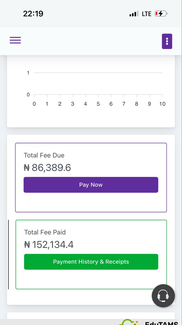Click the Total Fee Due label
Screen dimensions: 182x325
(x=44, y=155)
